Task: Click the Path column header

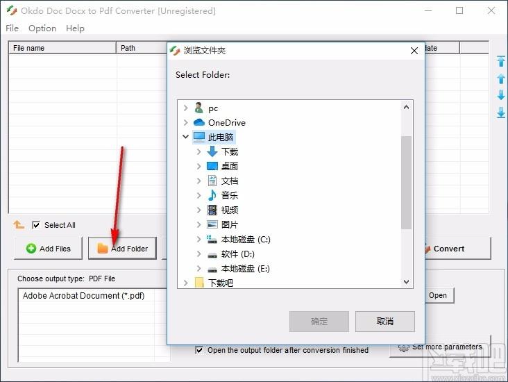Action: 142,48
